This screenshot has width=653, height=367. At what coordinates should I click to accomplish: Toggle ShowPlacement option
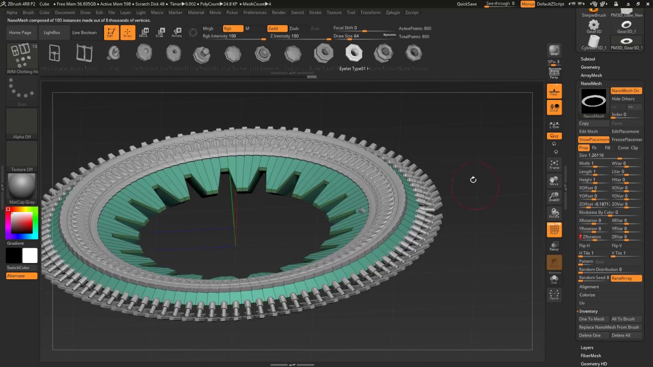(594, 140)
